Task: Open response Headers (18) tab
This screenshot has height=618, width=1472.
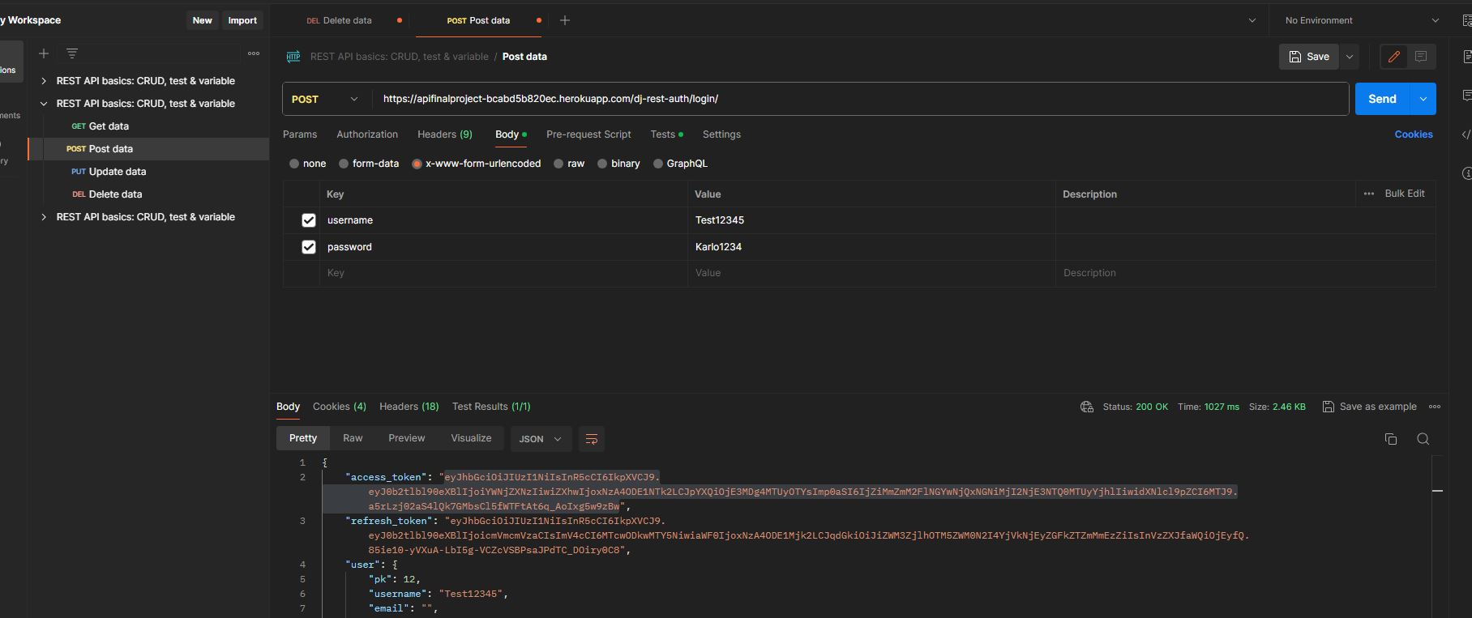Action: click(x=409, y=407)
